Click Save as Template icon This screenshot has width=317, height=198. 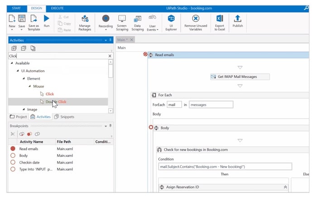[34, 19]
